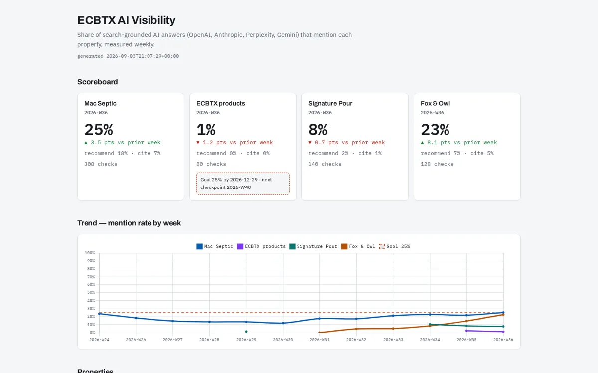Click the Scoreboard section heading
Viewport: 598px width, 373px height.
[98, 82]
